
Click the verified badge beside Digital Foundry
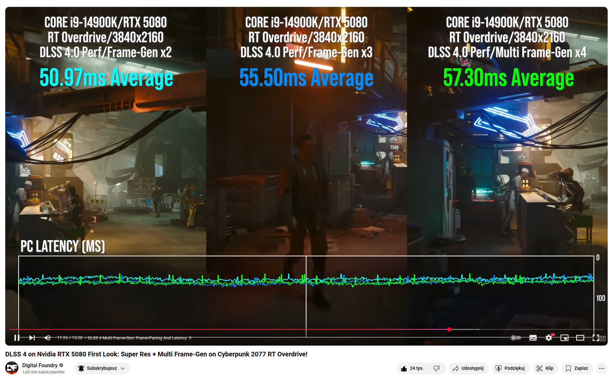61,365
